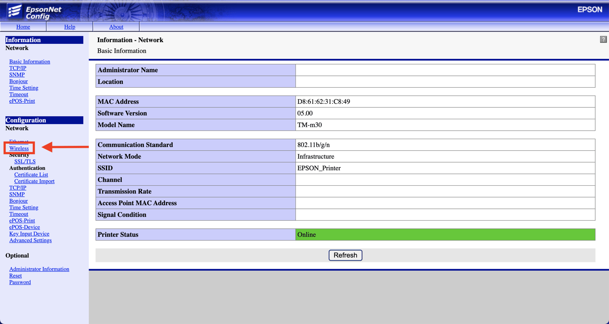This screenshot has height=324, width=609.
Task: Open the Certificate Import page
Action: 34,181
